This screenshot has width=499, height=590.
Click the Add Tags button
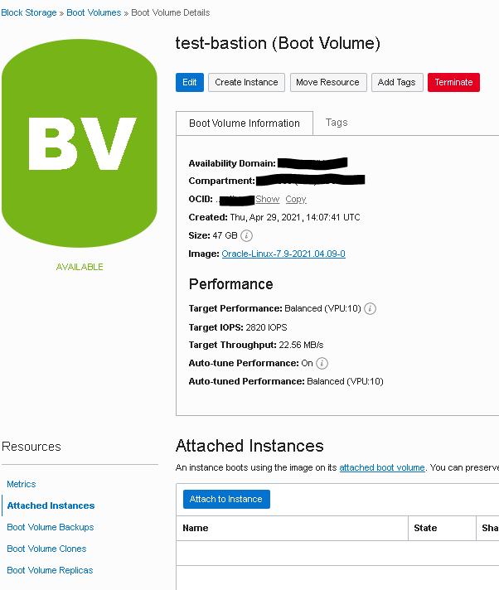[397, 82]
